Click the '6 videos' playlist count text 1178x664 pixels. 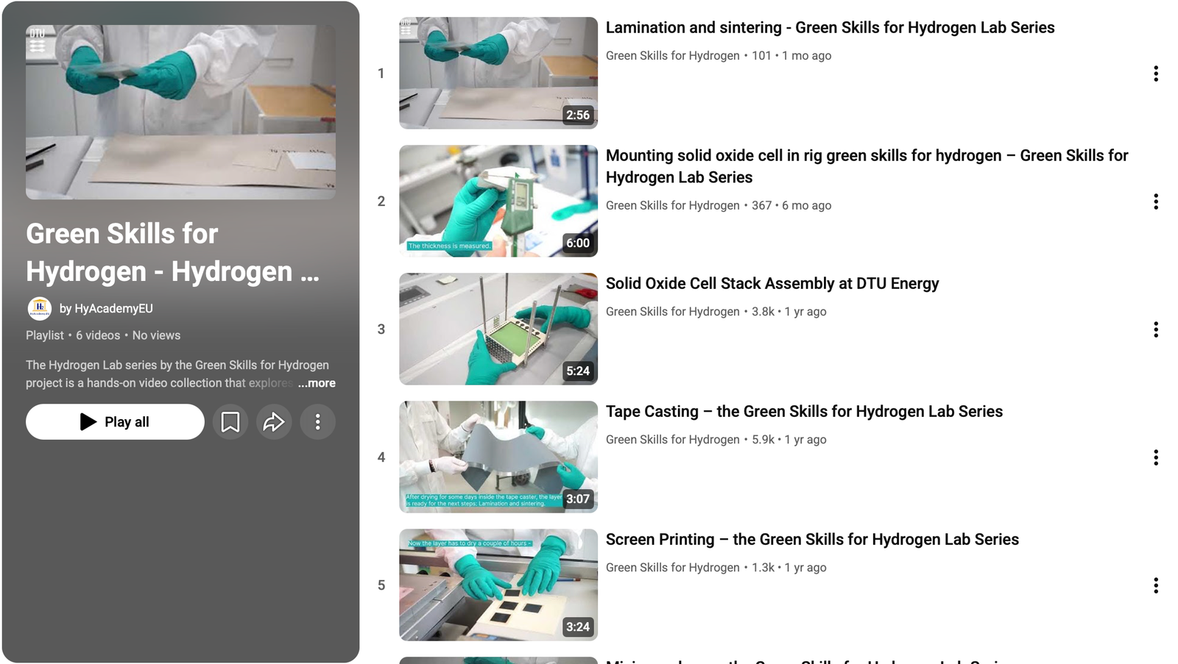pos(98,335)
